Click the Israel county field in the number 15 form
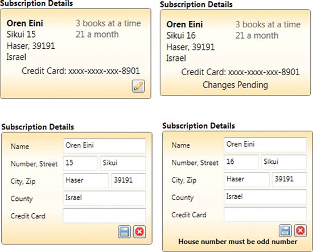313x252 pixels. (104, 198)
